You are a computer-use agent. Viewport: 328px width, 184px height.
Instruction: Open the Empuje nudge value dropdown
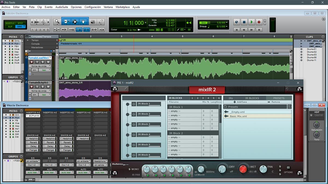click(227, 26)
